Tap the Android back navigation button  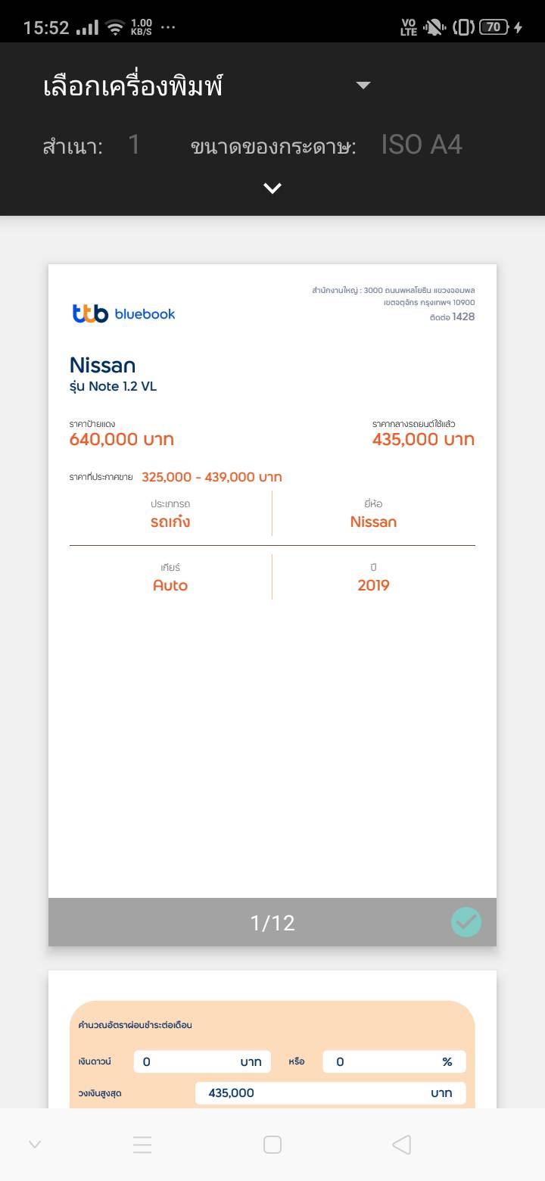pyautogui.click(x=402, y=1145)
